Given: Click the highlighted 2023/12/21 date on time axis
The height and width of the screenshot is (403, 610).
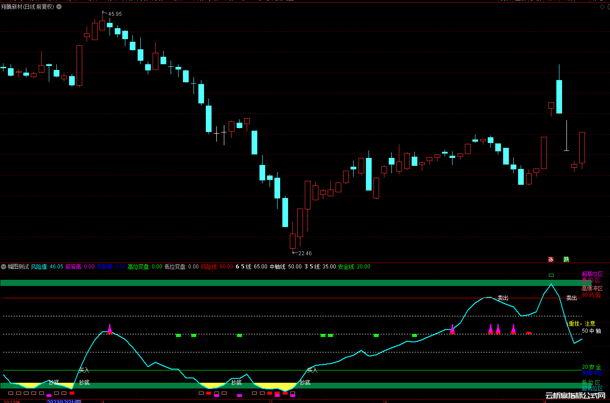Looking at the screenshot, I should point(64,401).
